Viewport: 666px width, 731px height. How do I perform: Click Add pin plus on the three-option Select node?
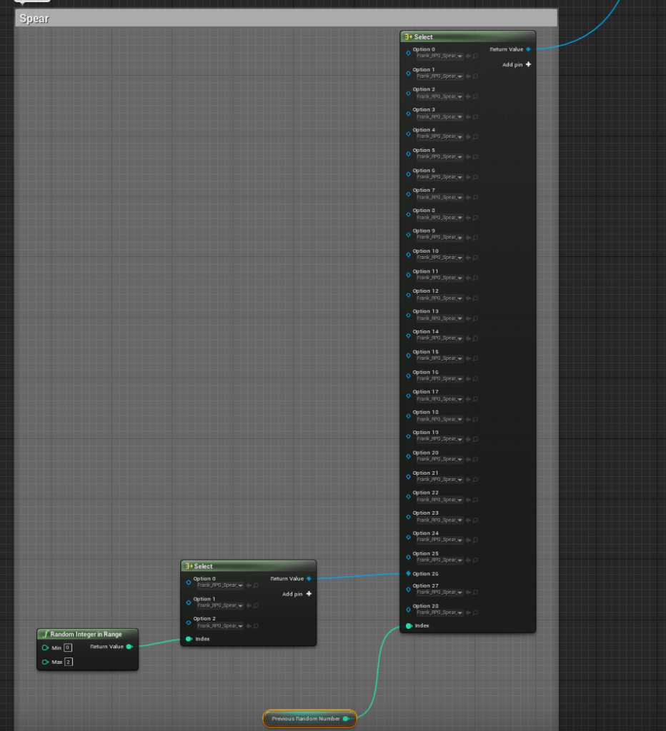point(309,594)
